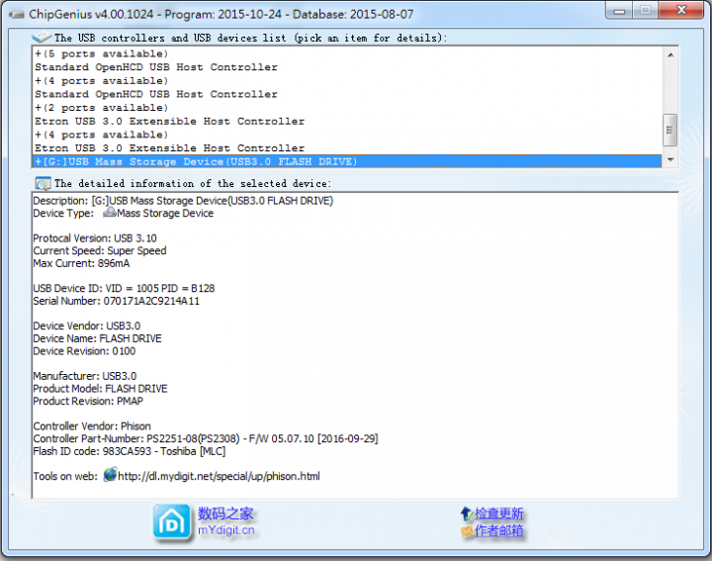Click the Controller Part-Number PS2251-08 line

coord(206,438)
